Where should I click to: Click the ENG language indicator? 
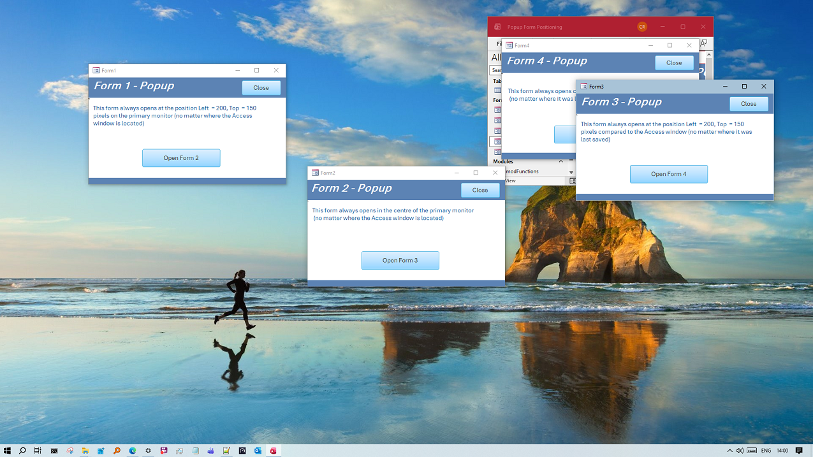click(x=766, y=451)
